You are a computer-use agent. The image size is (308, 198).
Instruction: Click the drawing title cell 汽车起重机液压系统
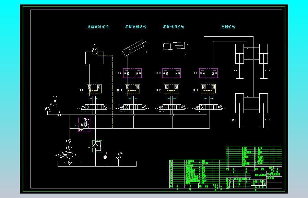pyautogui.click(x=274, y=176)
